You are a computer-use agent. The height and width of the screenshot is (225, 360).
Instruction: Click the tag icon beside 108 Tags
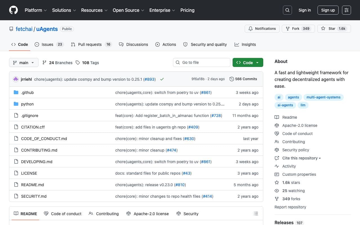click(x=78, y=63)
